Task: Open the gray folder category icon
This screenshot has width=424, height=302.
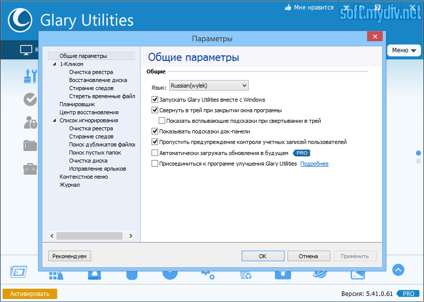Action: [30, 145]
